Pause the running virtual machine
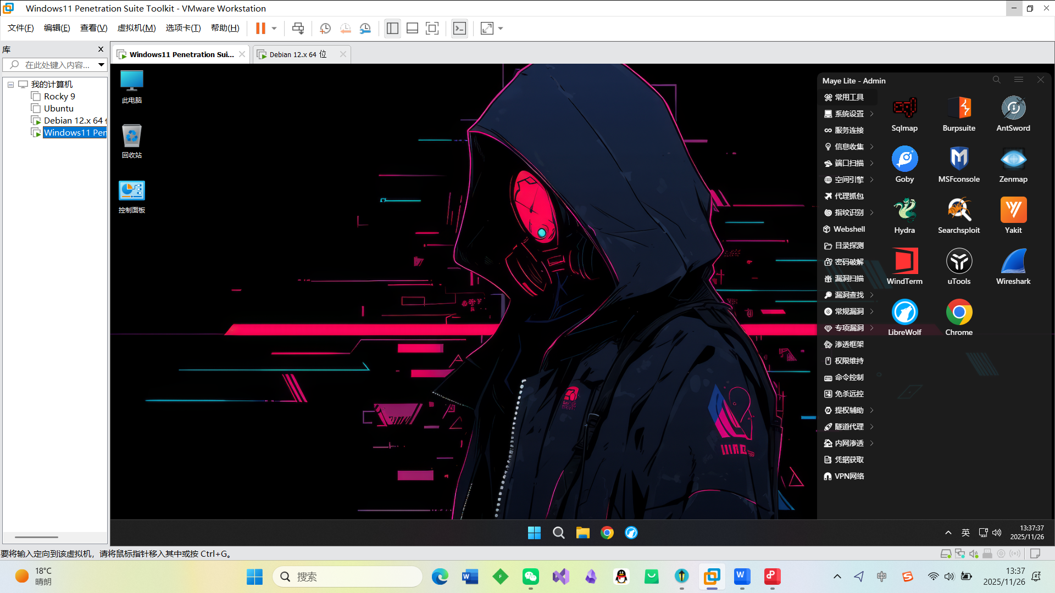1055x593 pixels. [x=260, y=29]
